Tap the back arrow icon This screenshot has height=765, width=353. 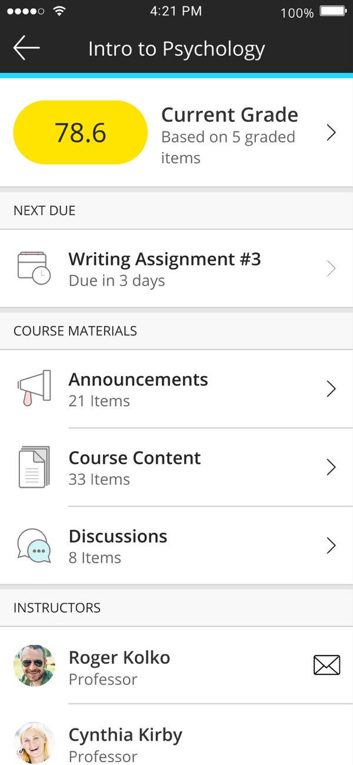click(26, 48)
